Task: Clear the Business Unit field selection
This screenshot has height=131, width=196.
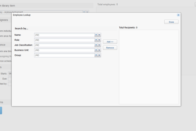Action: [x=96, y=50]
